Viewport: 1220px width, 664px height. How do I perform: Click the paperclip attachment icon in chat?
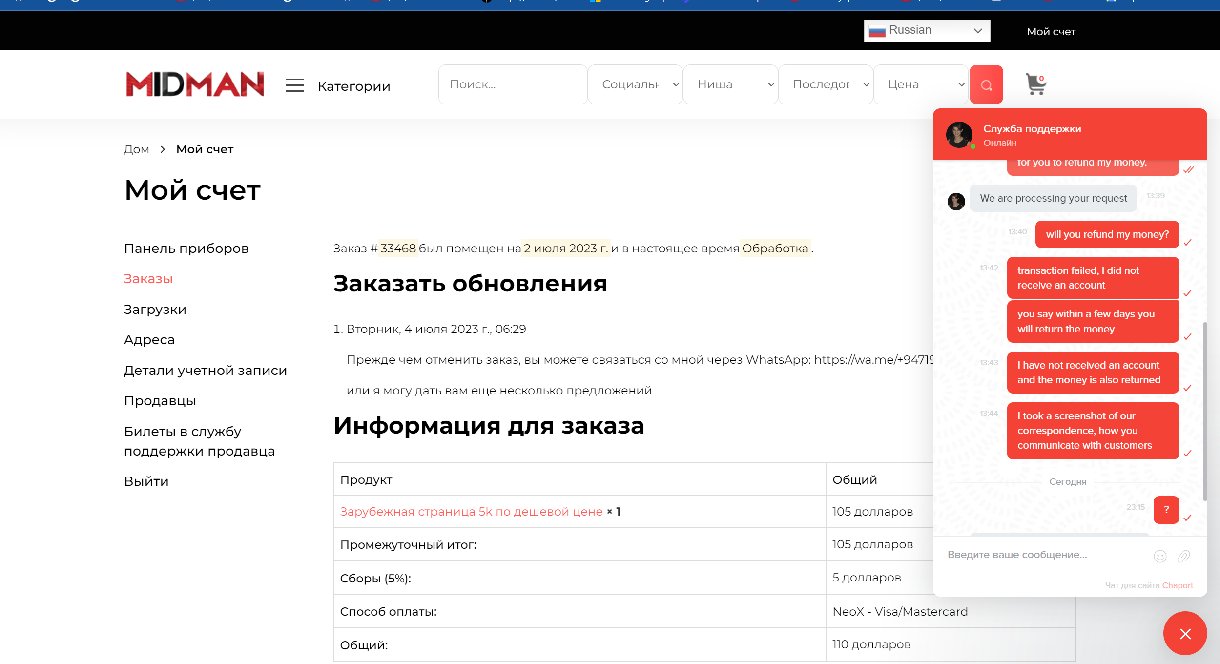[x=1183, y=556]
